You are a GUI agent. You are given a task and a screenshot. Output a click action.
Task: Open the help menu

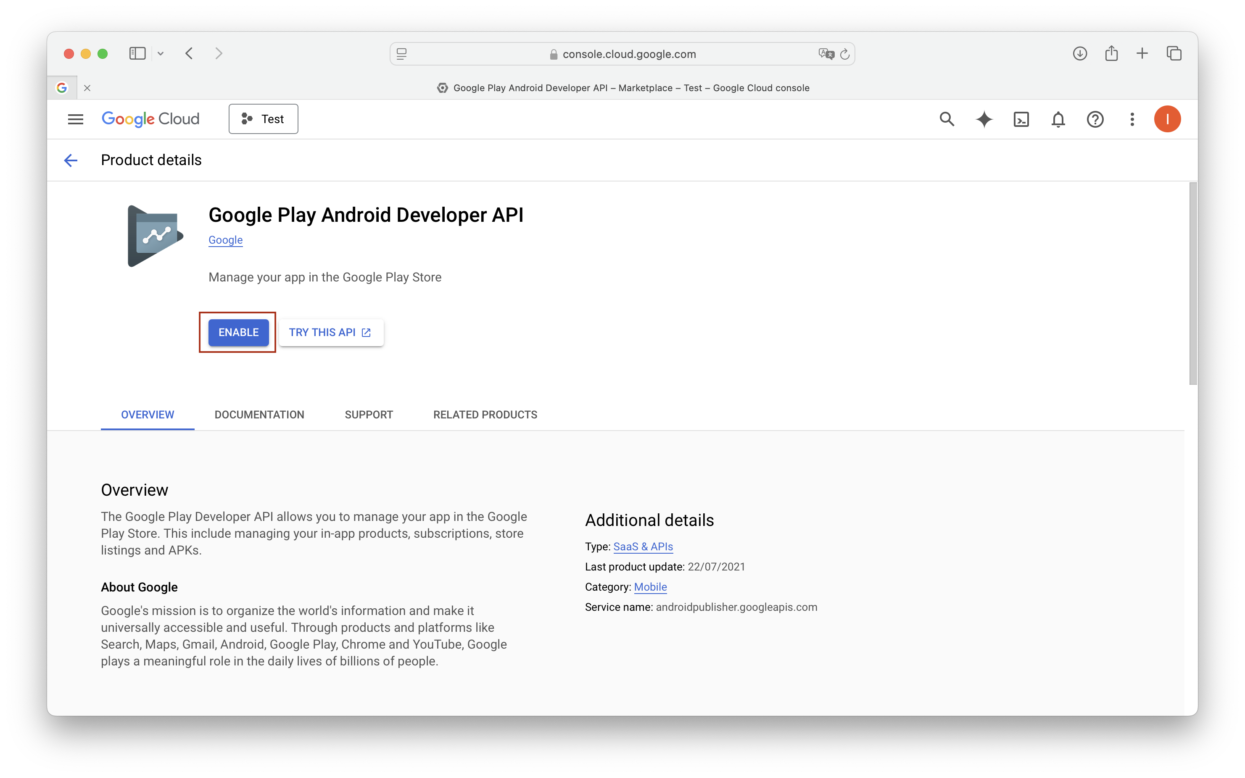point(1095,119)
